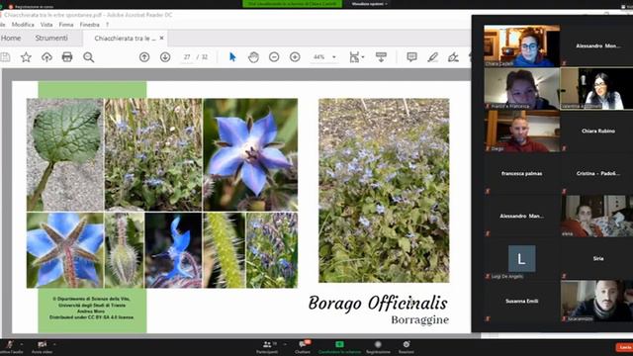Image resolution: width=633 pixels, height=356 pixels.
Task: Open the Modifica menu
Action: (x=23, y=25)
